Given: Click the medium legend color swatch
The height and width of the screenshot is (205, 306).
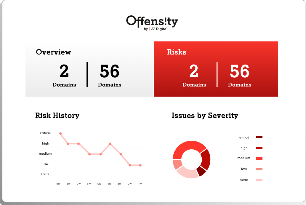Looking at the screenshot, I should tap(259, 158).
